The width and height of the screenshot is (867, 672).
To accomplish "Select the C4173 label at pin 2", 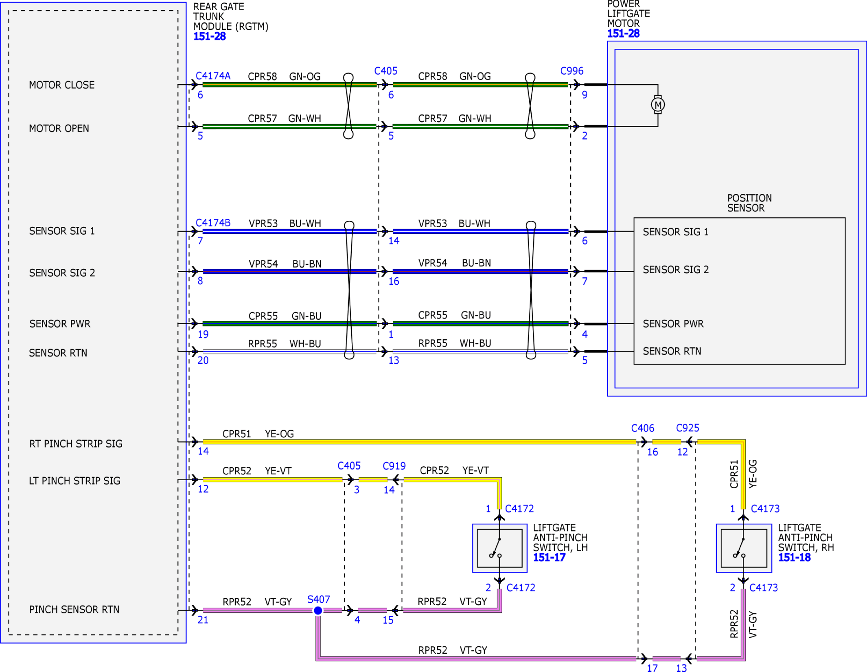I will pyautogui.click(x=763, y=588).
